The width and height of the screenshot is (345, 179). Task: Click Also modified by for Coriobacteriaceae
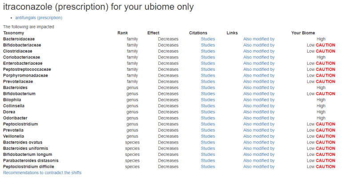(259, 57)
